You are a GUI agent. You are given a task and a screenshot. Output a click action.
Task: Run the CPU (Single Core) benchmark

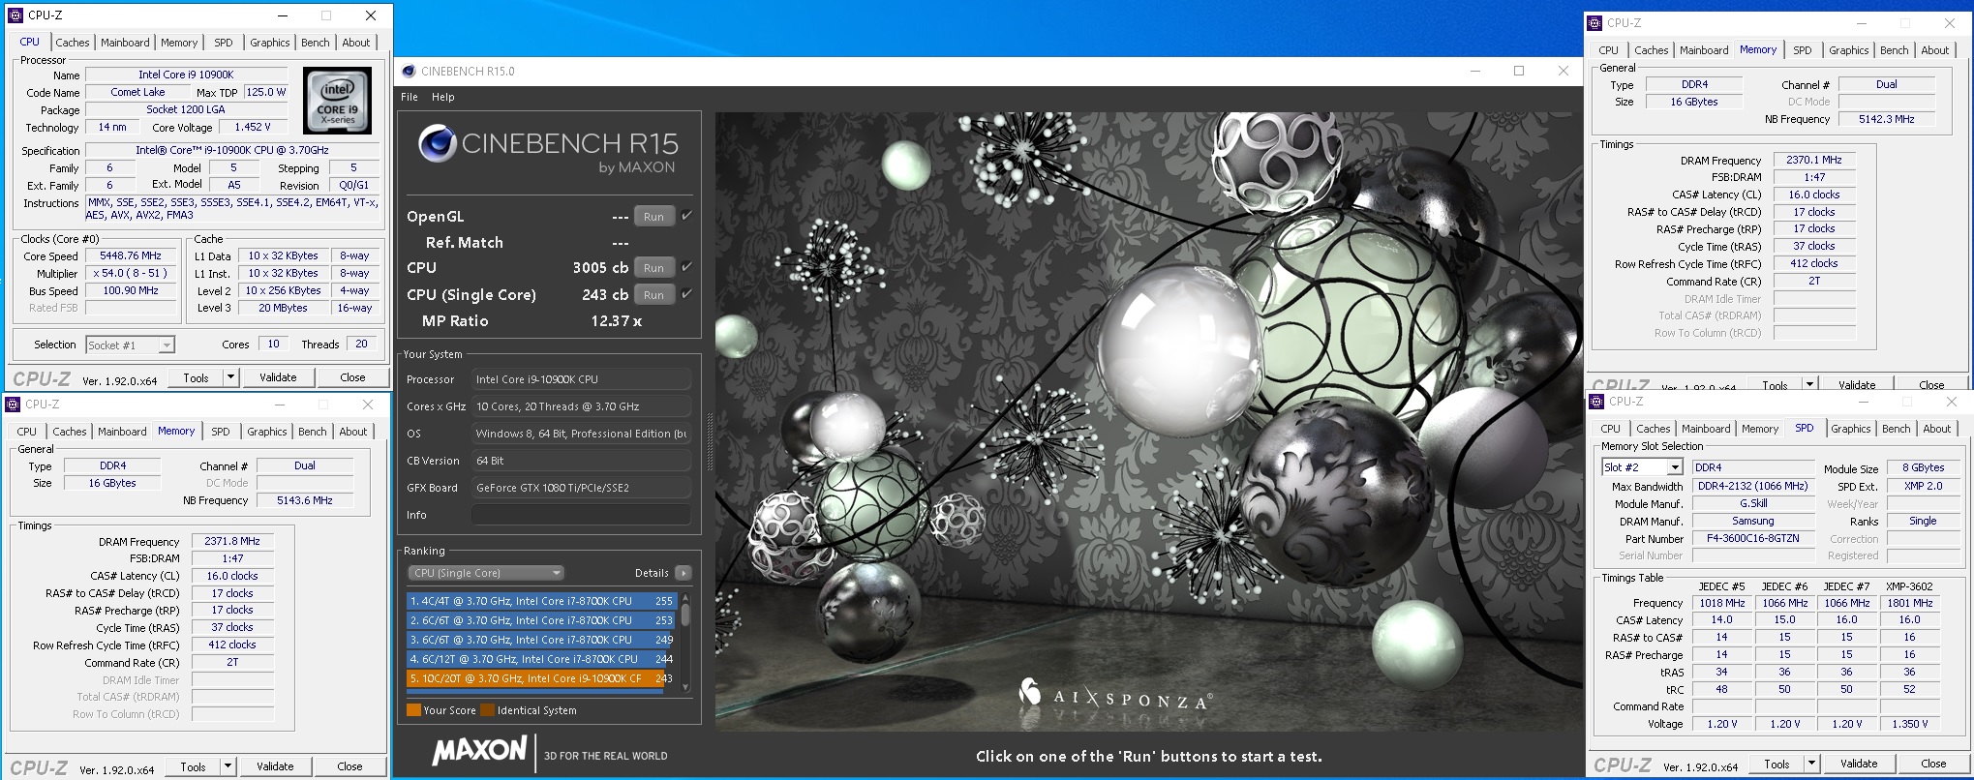pyautogui.click(x=654, y=294)
